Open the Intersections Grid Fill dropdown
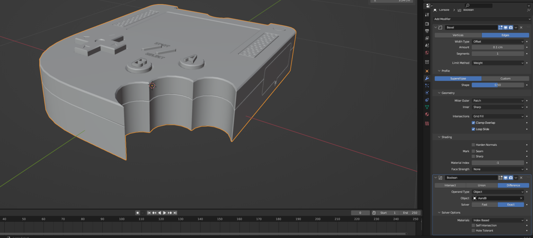The image size is (533, 238). point(498,116)
